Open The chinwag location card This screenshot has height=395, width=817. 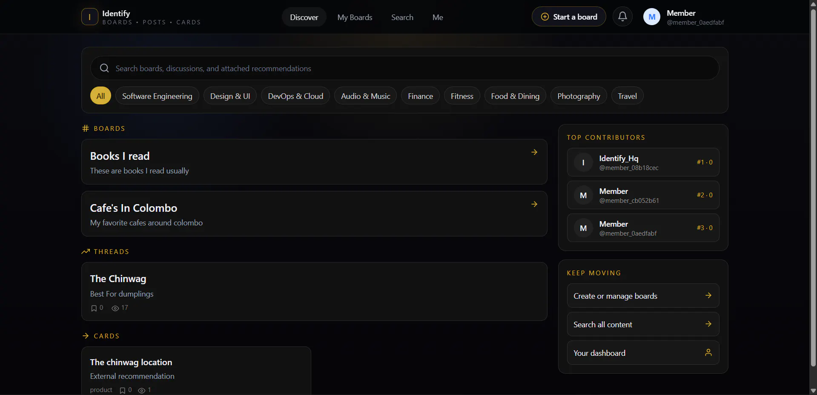(x=196, y=371)
